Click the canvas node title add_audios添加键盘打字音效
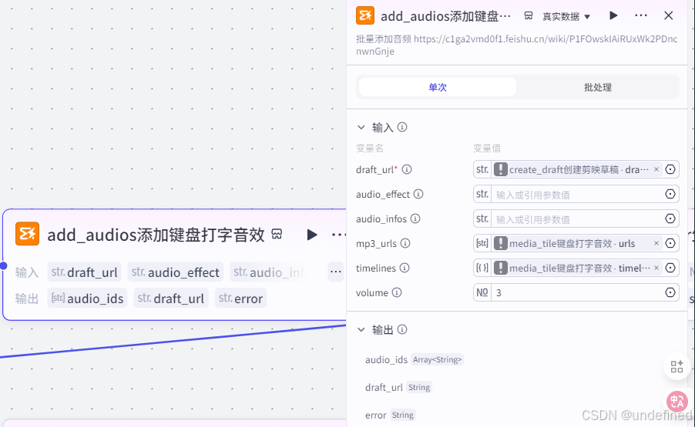The width and height of the screenshot is (695, 427). tap(156, 235)
